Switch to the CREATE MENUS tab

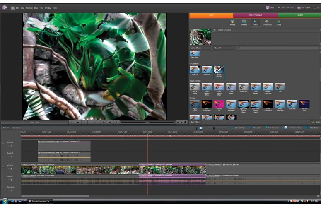tap(256, 15)
